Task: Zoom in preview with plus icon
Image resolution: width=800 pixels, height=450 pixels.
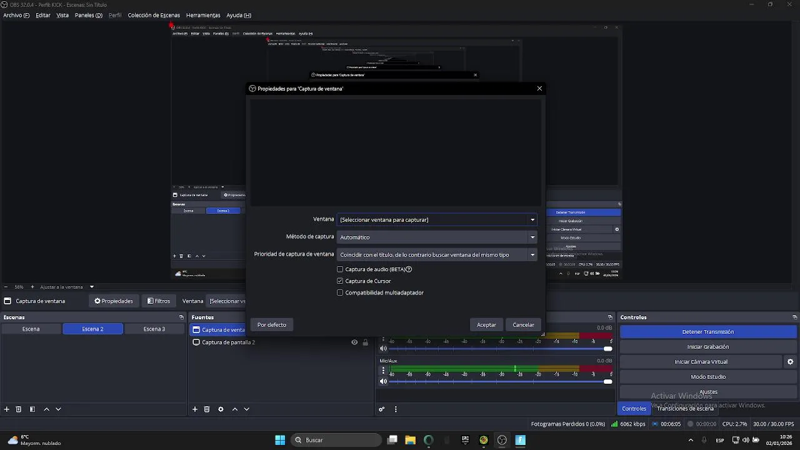Action: pyautogui.click(x=32, y=287)
